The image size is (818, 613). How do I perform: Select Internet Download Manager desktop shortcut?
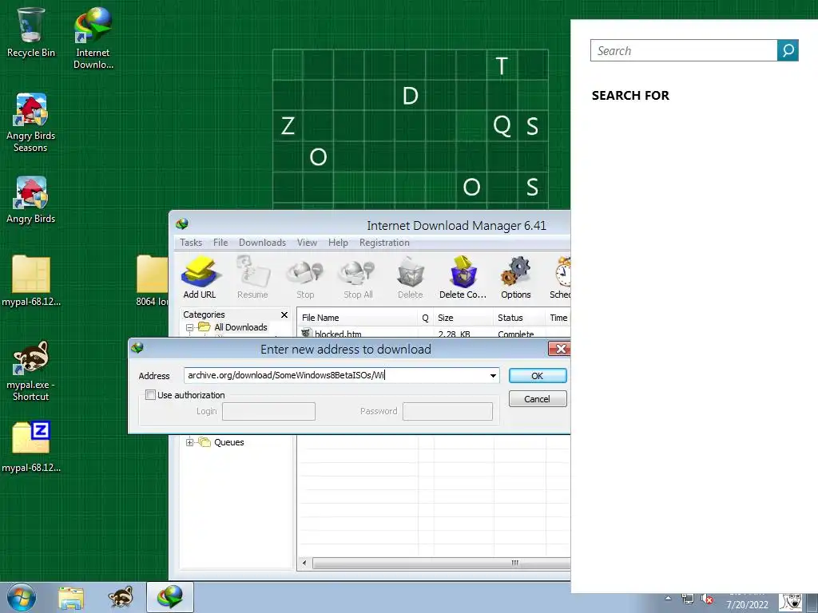(93, 38)
